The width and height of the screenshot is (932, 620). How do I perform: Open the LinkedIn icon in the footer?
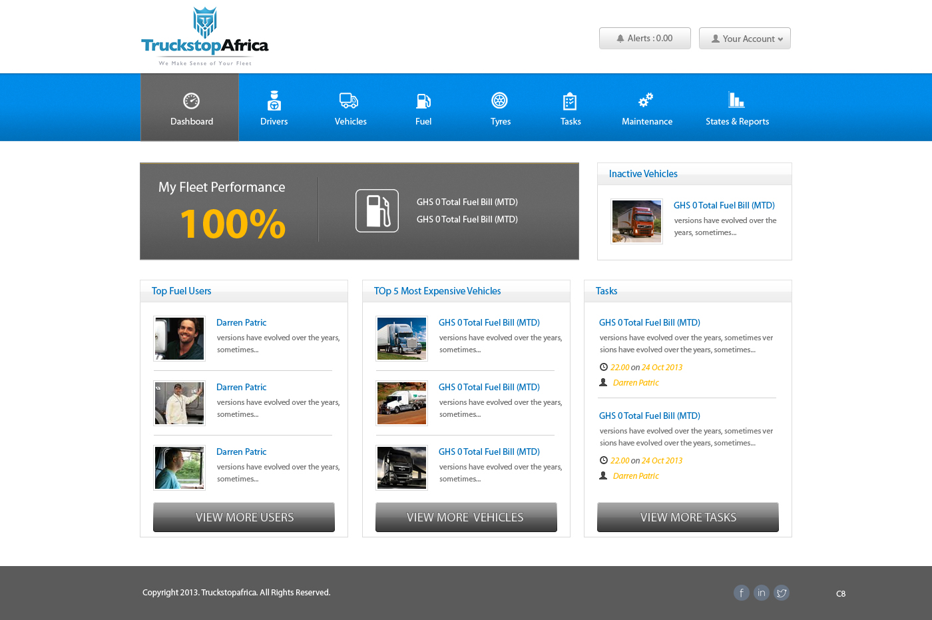pyautogui.click(x=761, y=592)
